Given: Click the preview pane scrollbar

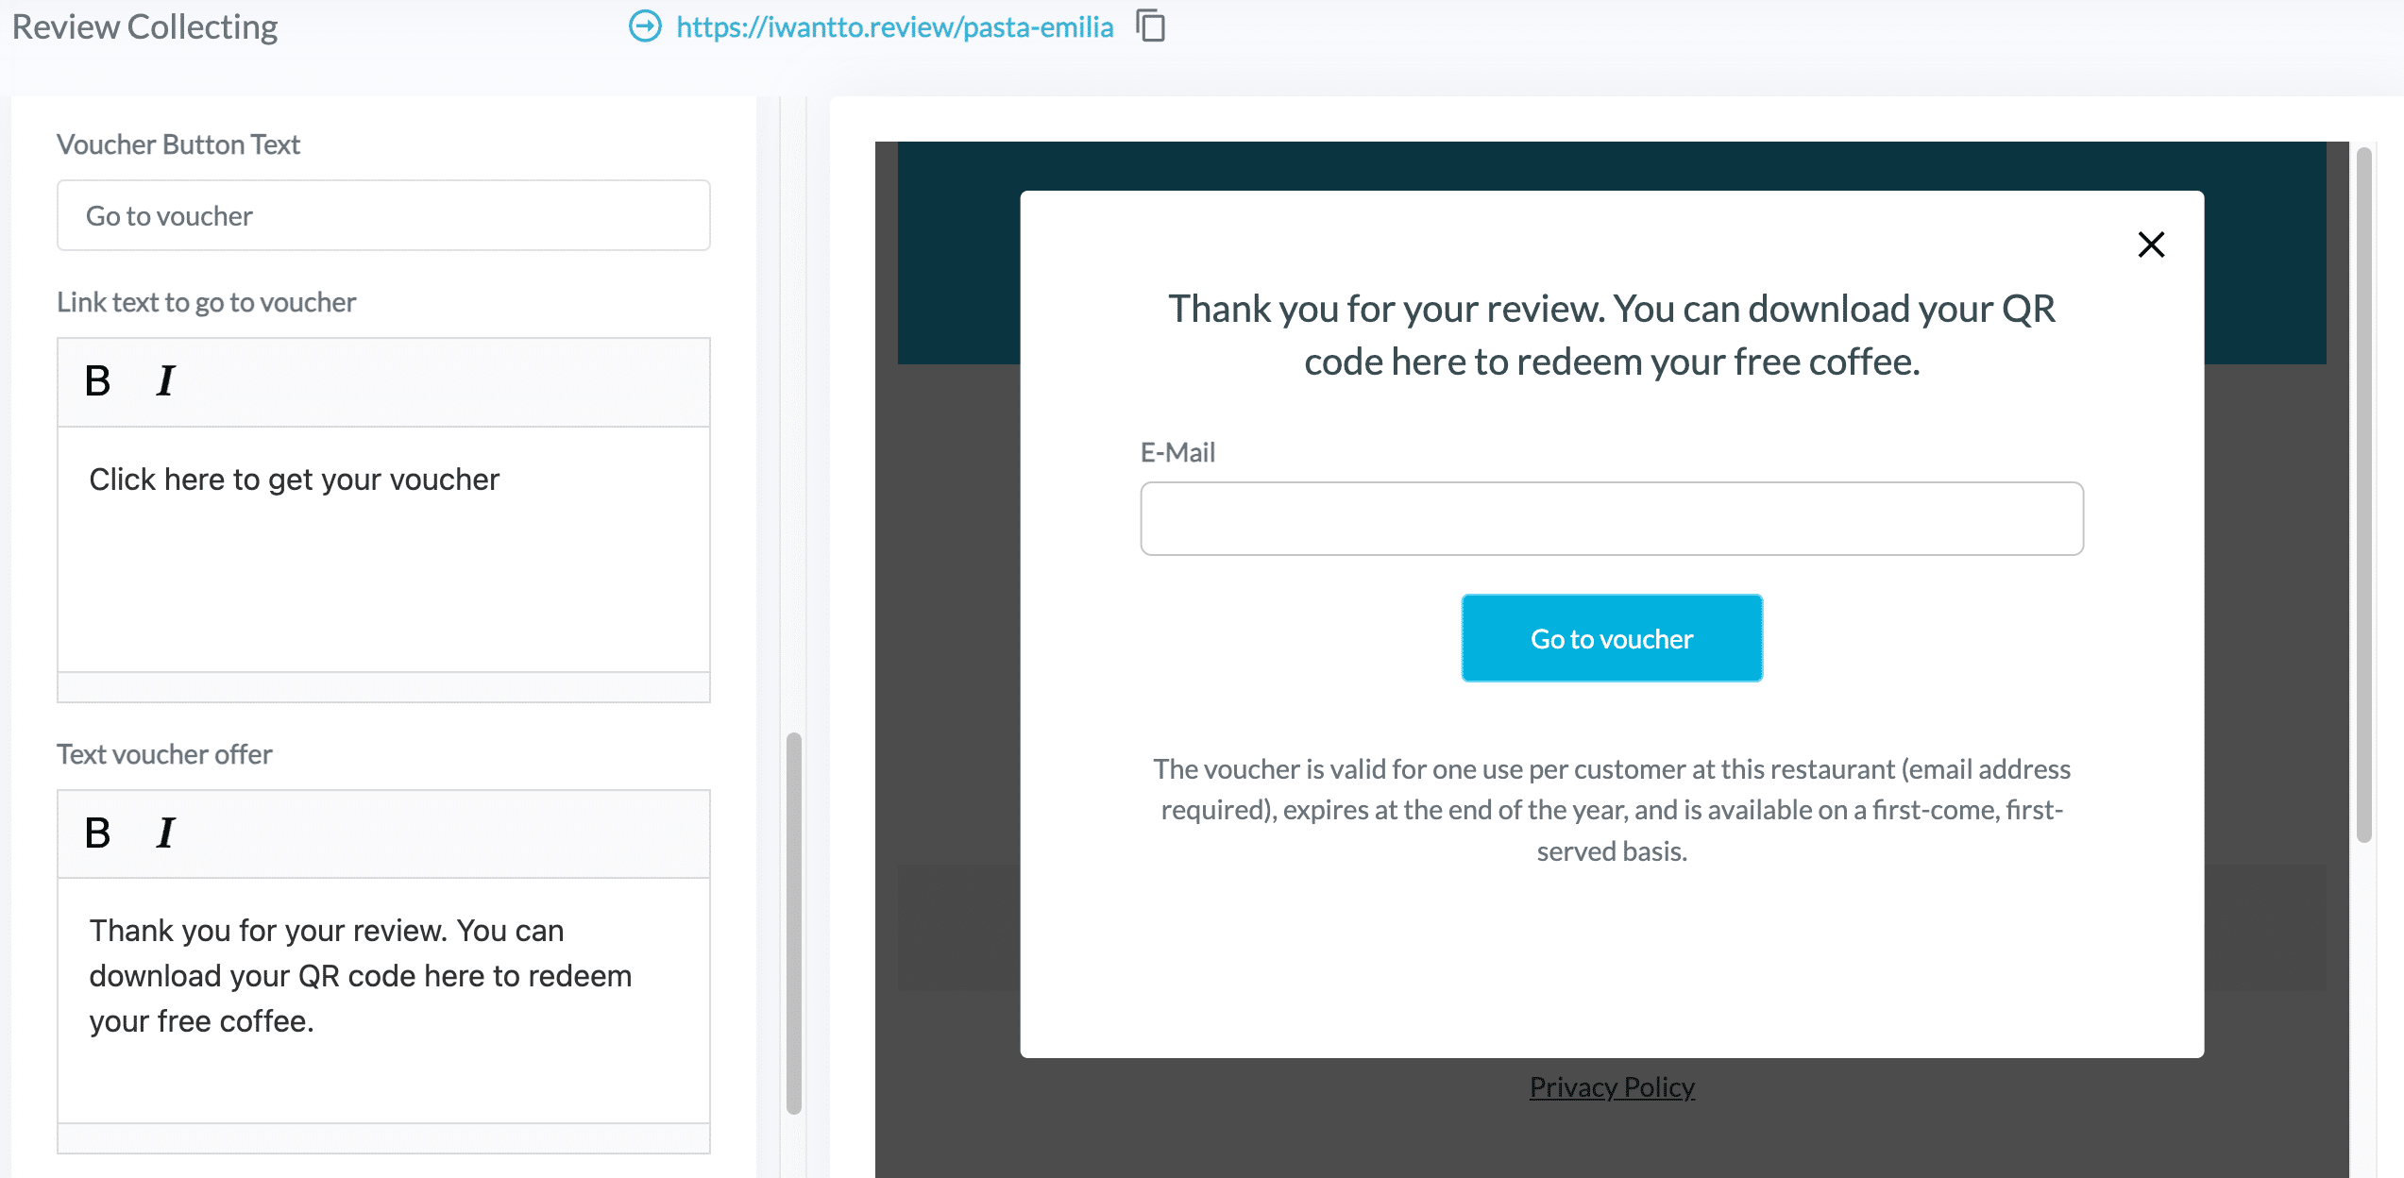Looking at the screenshot, I should click(x=2363, y=491).
